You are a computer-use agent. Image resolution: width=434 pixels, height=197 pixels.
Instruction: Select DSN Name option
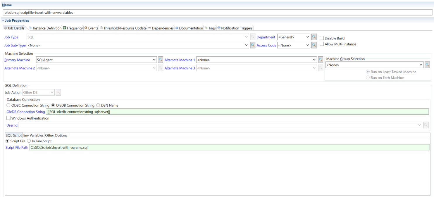pyautogui.click(x=98, y=105)
